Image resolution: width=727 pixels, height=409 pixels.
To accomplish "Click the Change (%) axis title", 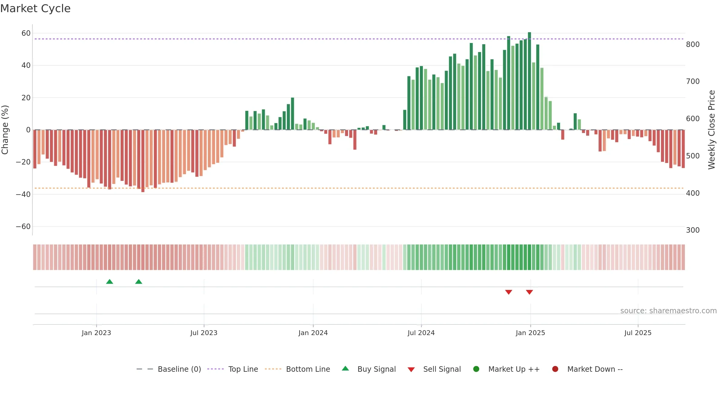I will tap(5, 130).
